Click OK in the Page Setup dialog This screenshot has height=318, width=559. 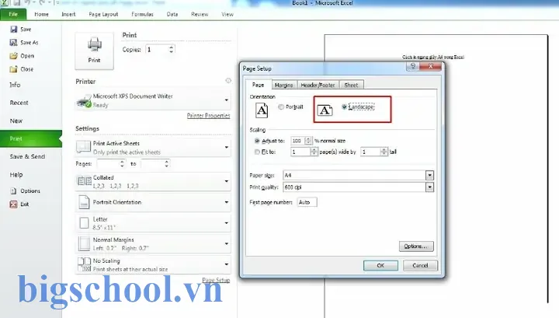380,266
